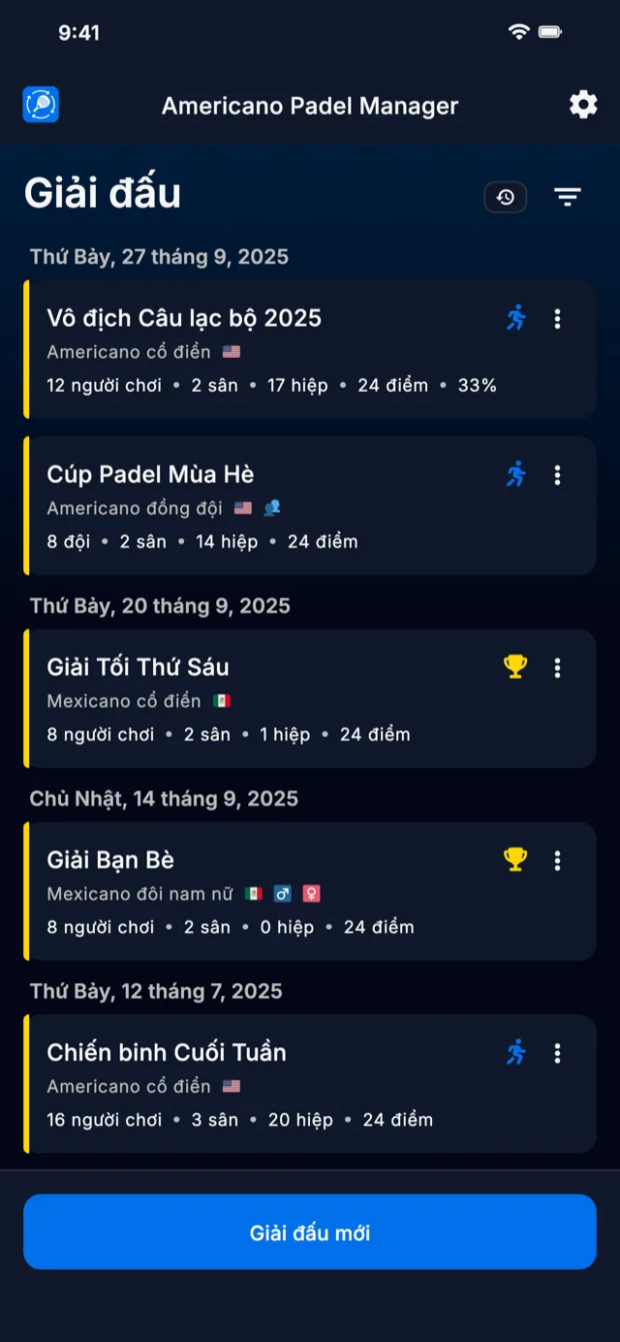The image size is (620, 1342).
Task: Create a new tournament with Giải đấu mới
Action: (310, 1232)
